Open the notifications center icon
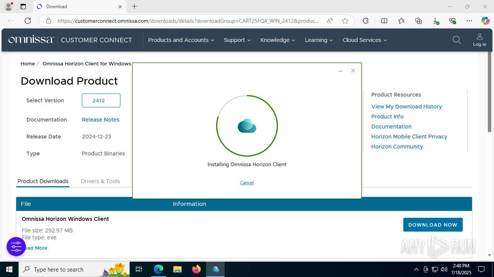The width and height of the screenshot is (494, 277). pos(481,269)
